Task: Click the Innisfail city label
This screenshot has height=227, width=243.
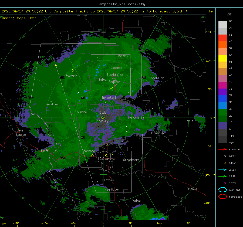Action: click(x=109, y=98)
